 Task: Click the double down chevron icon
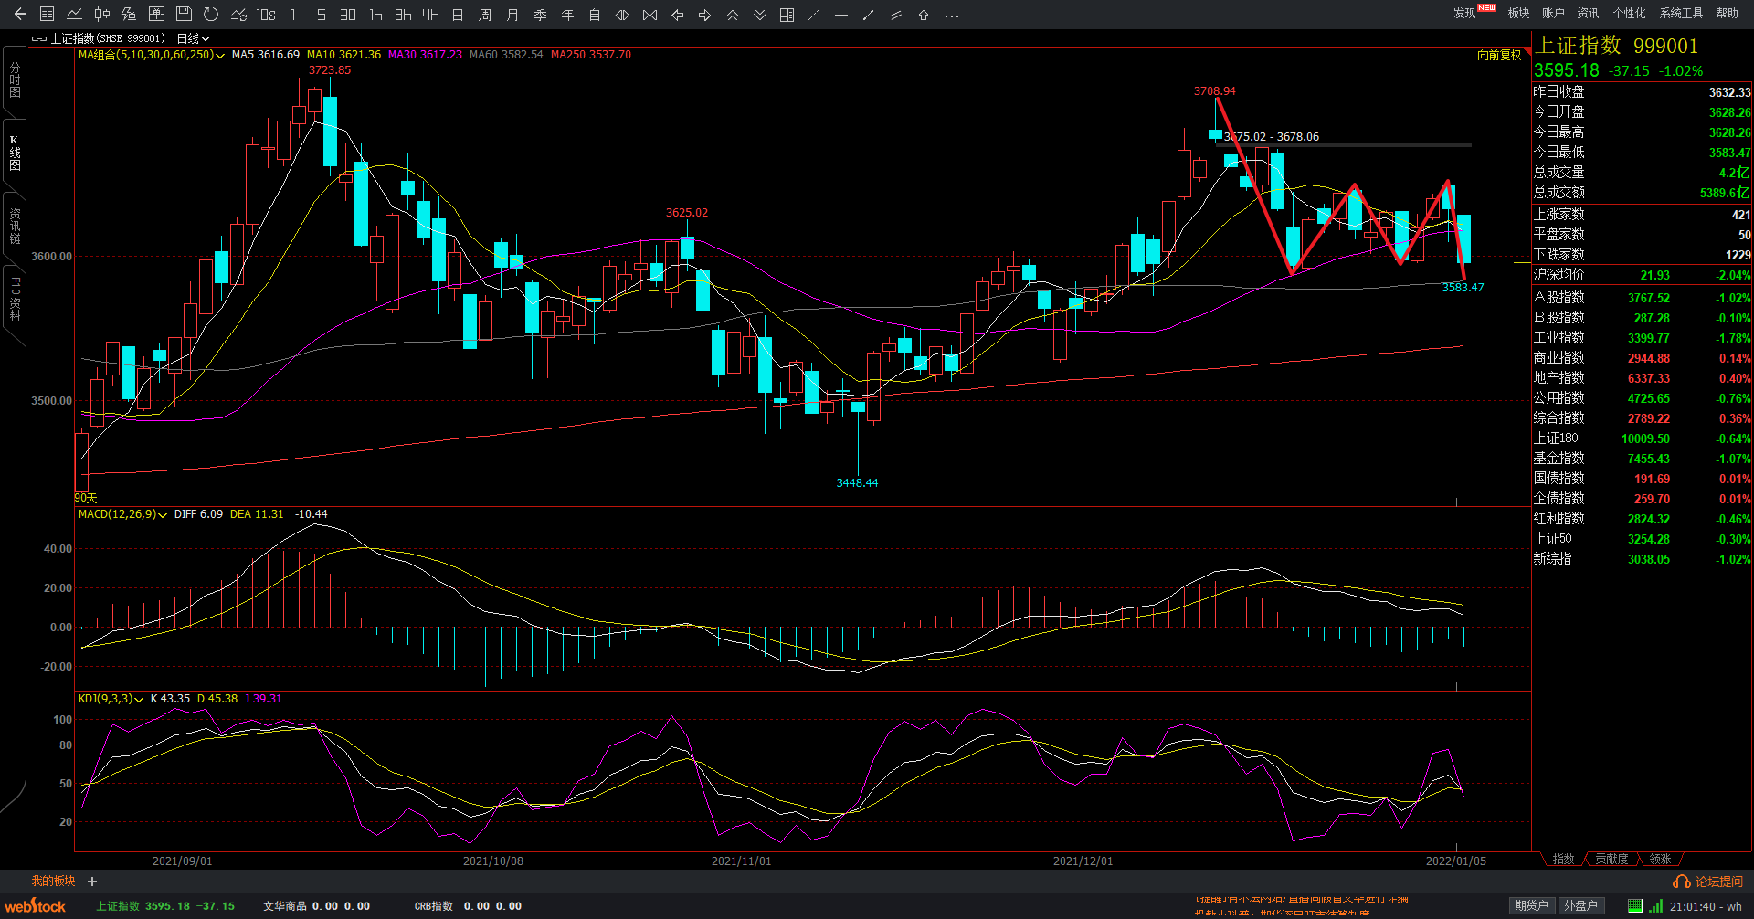759,15
